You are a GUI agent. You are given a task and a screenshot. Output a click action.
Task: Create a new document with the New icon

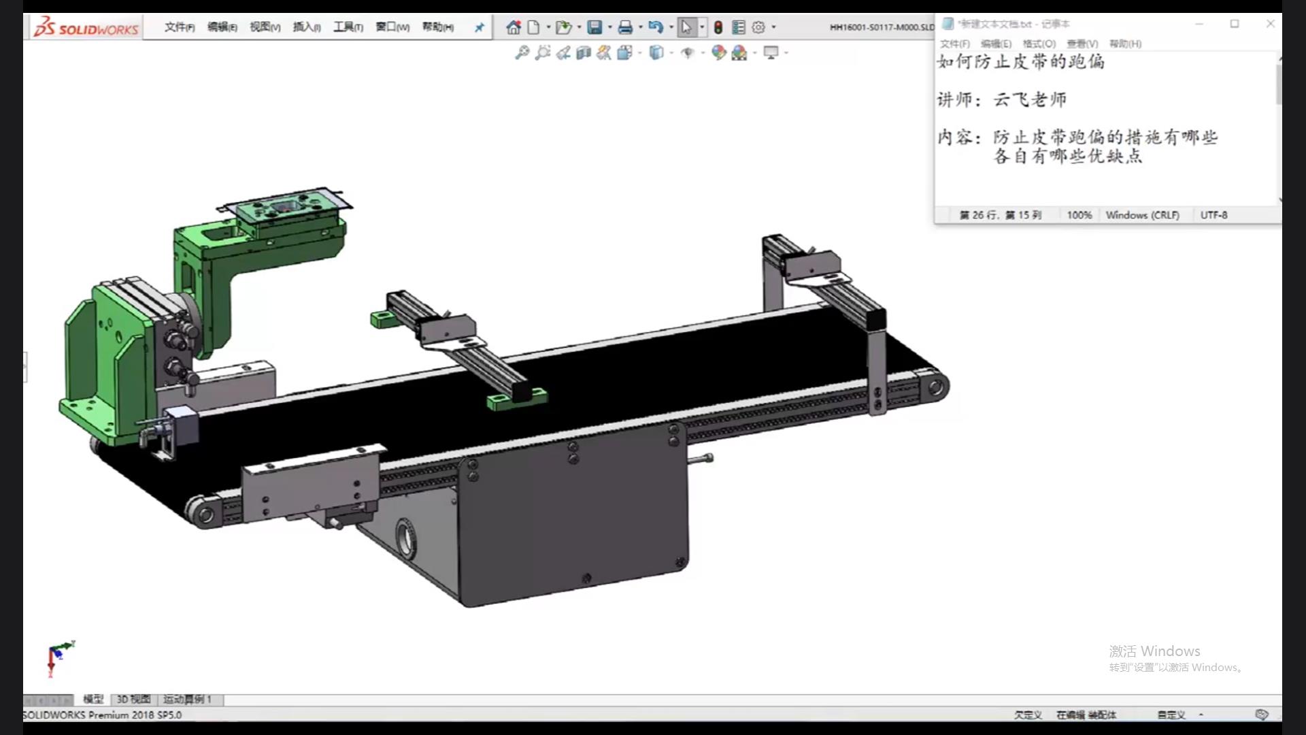click(534, 27)
